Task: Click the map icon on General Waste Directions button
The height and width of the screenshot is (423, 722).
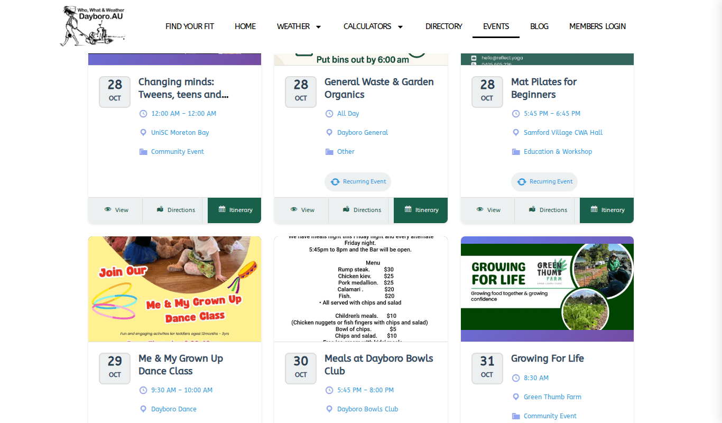Action: (346, 209)
